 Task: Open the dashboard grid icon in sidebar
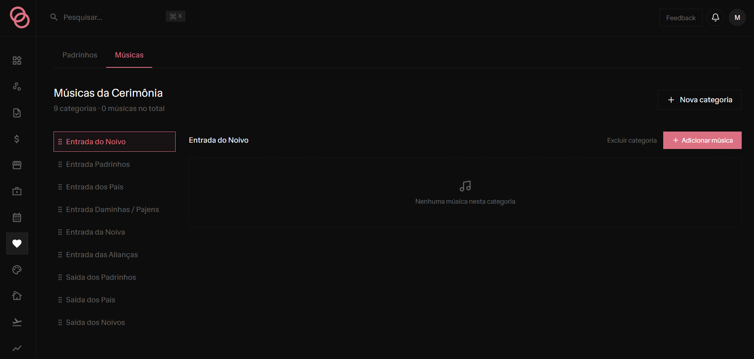click(x=17, y=60)
